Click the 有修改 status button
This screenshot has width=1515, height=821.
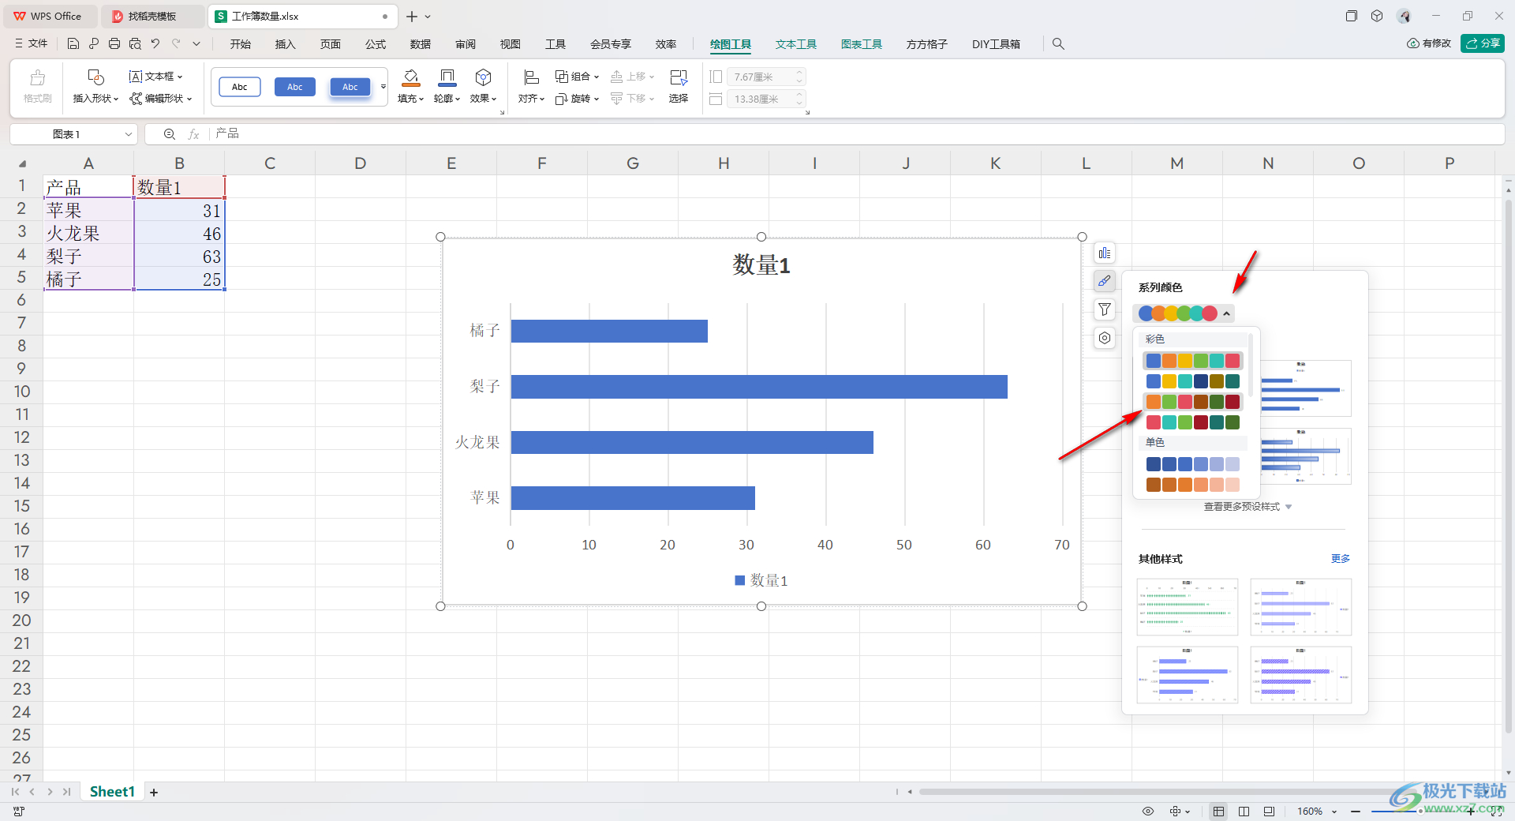pyautogui.click(x=1429, y=43)
